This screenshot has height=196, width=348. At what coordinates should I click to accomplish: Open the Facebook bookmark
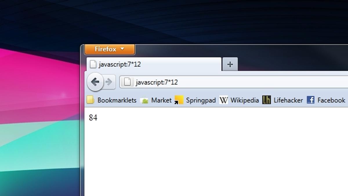326,100
